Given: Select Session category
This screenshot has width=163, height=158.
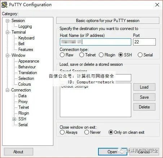Looking at the screenshot, I should click(18, 21).
